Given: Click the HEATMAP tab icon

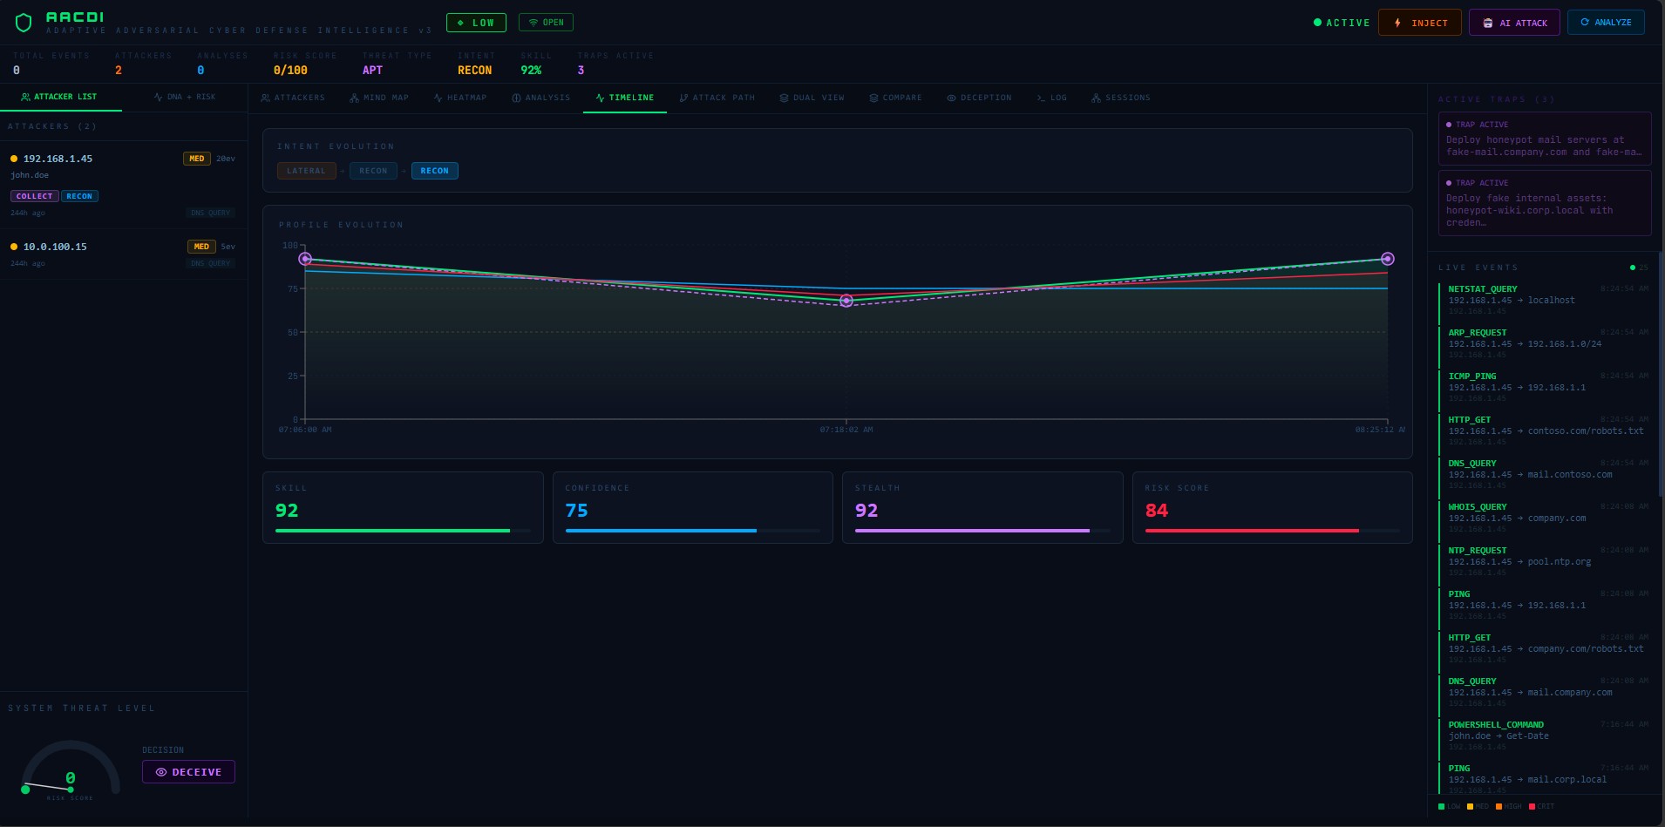Looking at the screenshot, I should click(438, 98).
